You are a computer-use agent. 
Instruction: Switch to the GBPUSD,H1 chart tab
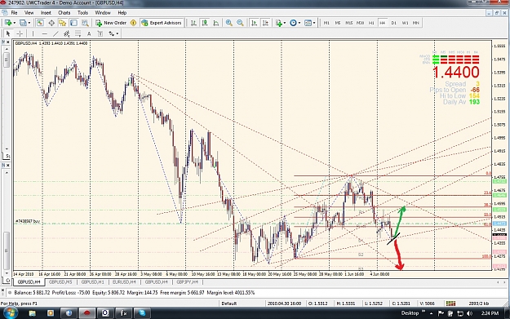(93, 282)
